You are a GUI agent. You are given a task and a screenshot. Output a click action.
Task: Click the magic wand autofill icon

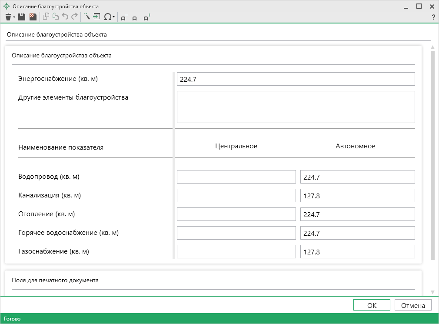87,17
